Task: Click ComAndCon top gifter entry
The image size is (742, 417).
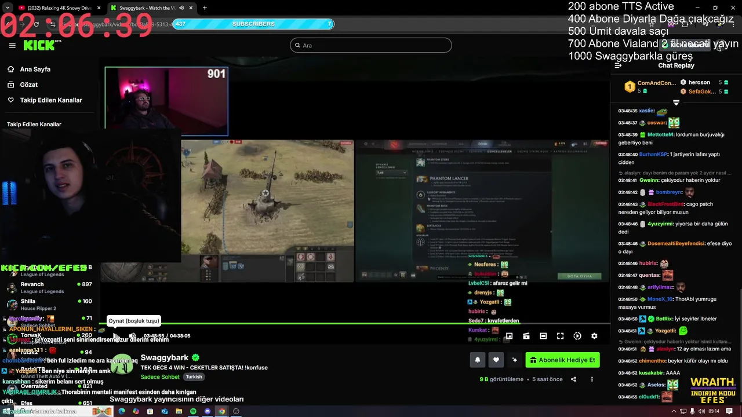Action: tap(650, 87)
